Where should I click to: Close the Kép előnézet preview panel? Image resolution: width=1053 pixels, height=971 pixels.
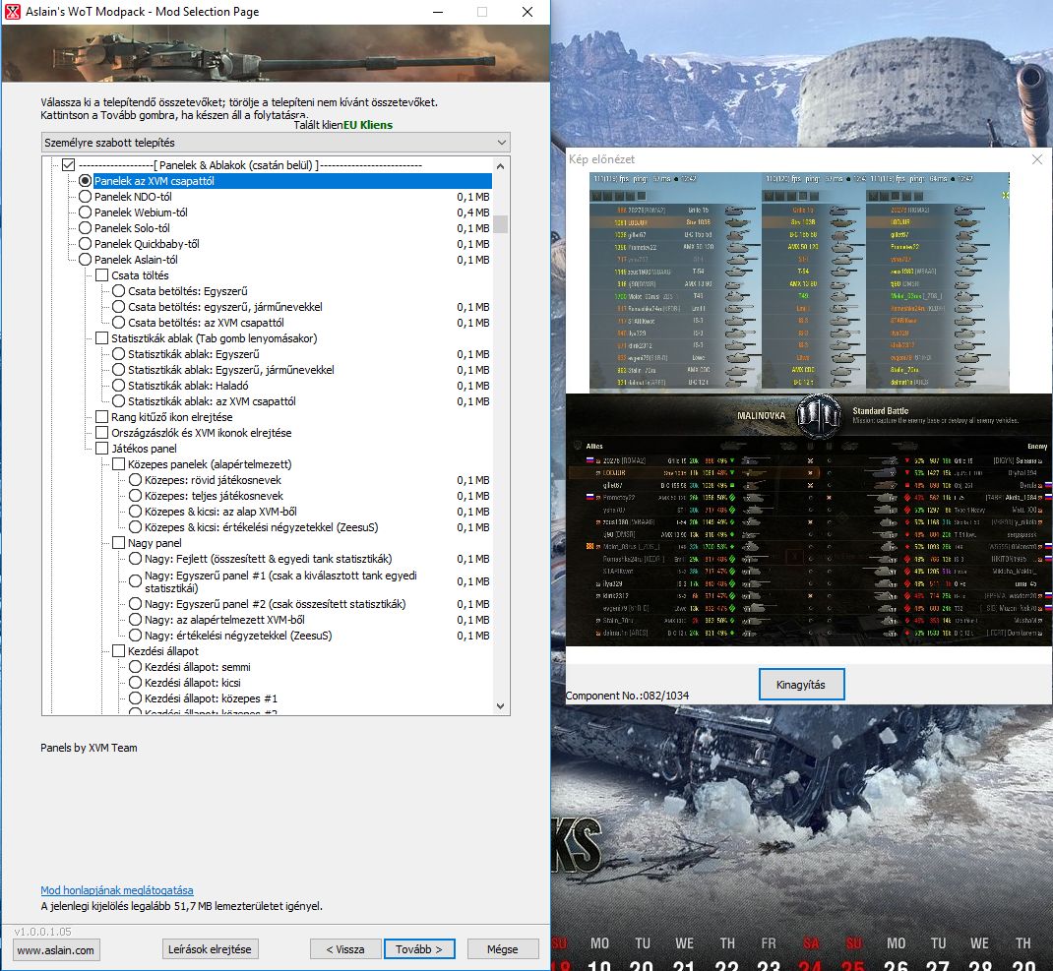coord(1037,159)
